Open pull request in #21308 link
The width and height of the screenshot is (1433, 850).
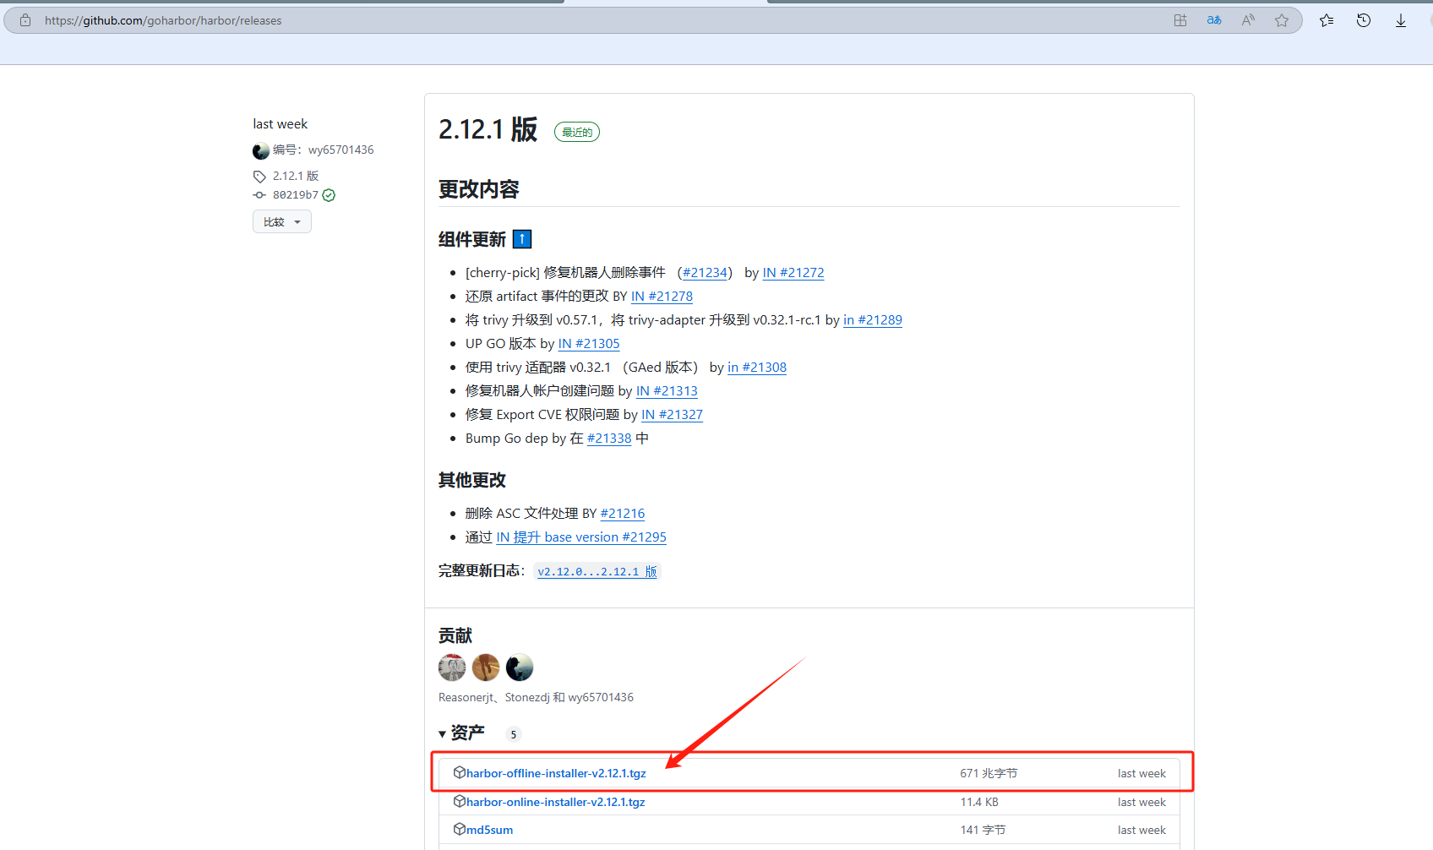(757, 367)
